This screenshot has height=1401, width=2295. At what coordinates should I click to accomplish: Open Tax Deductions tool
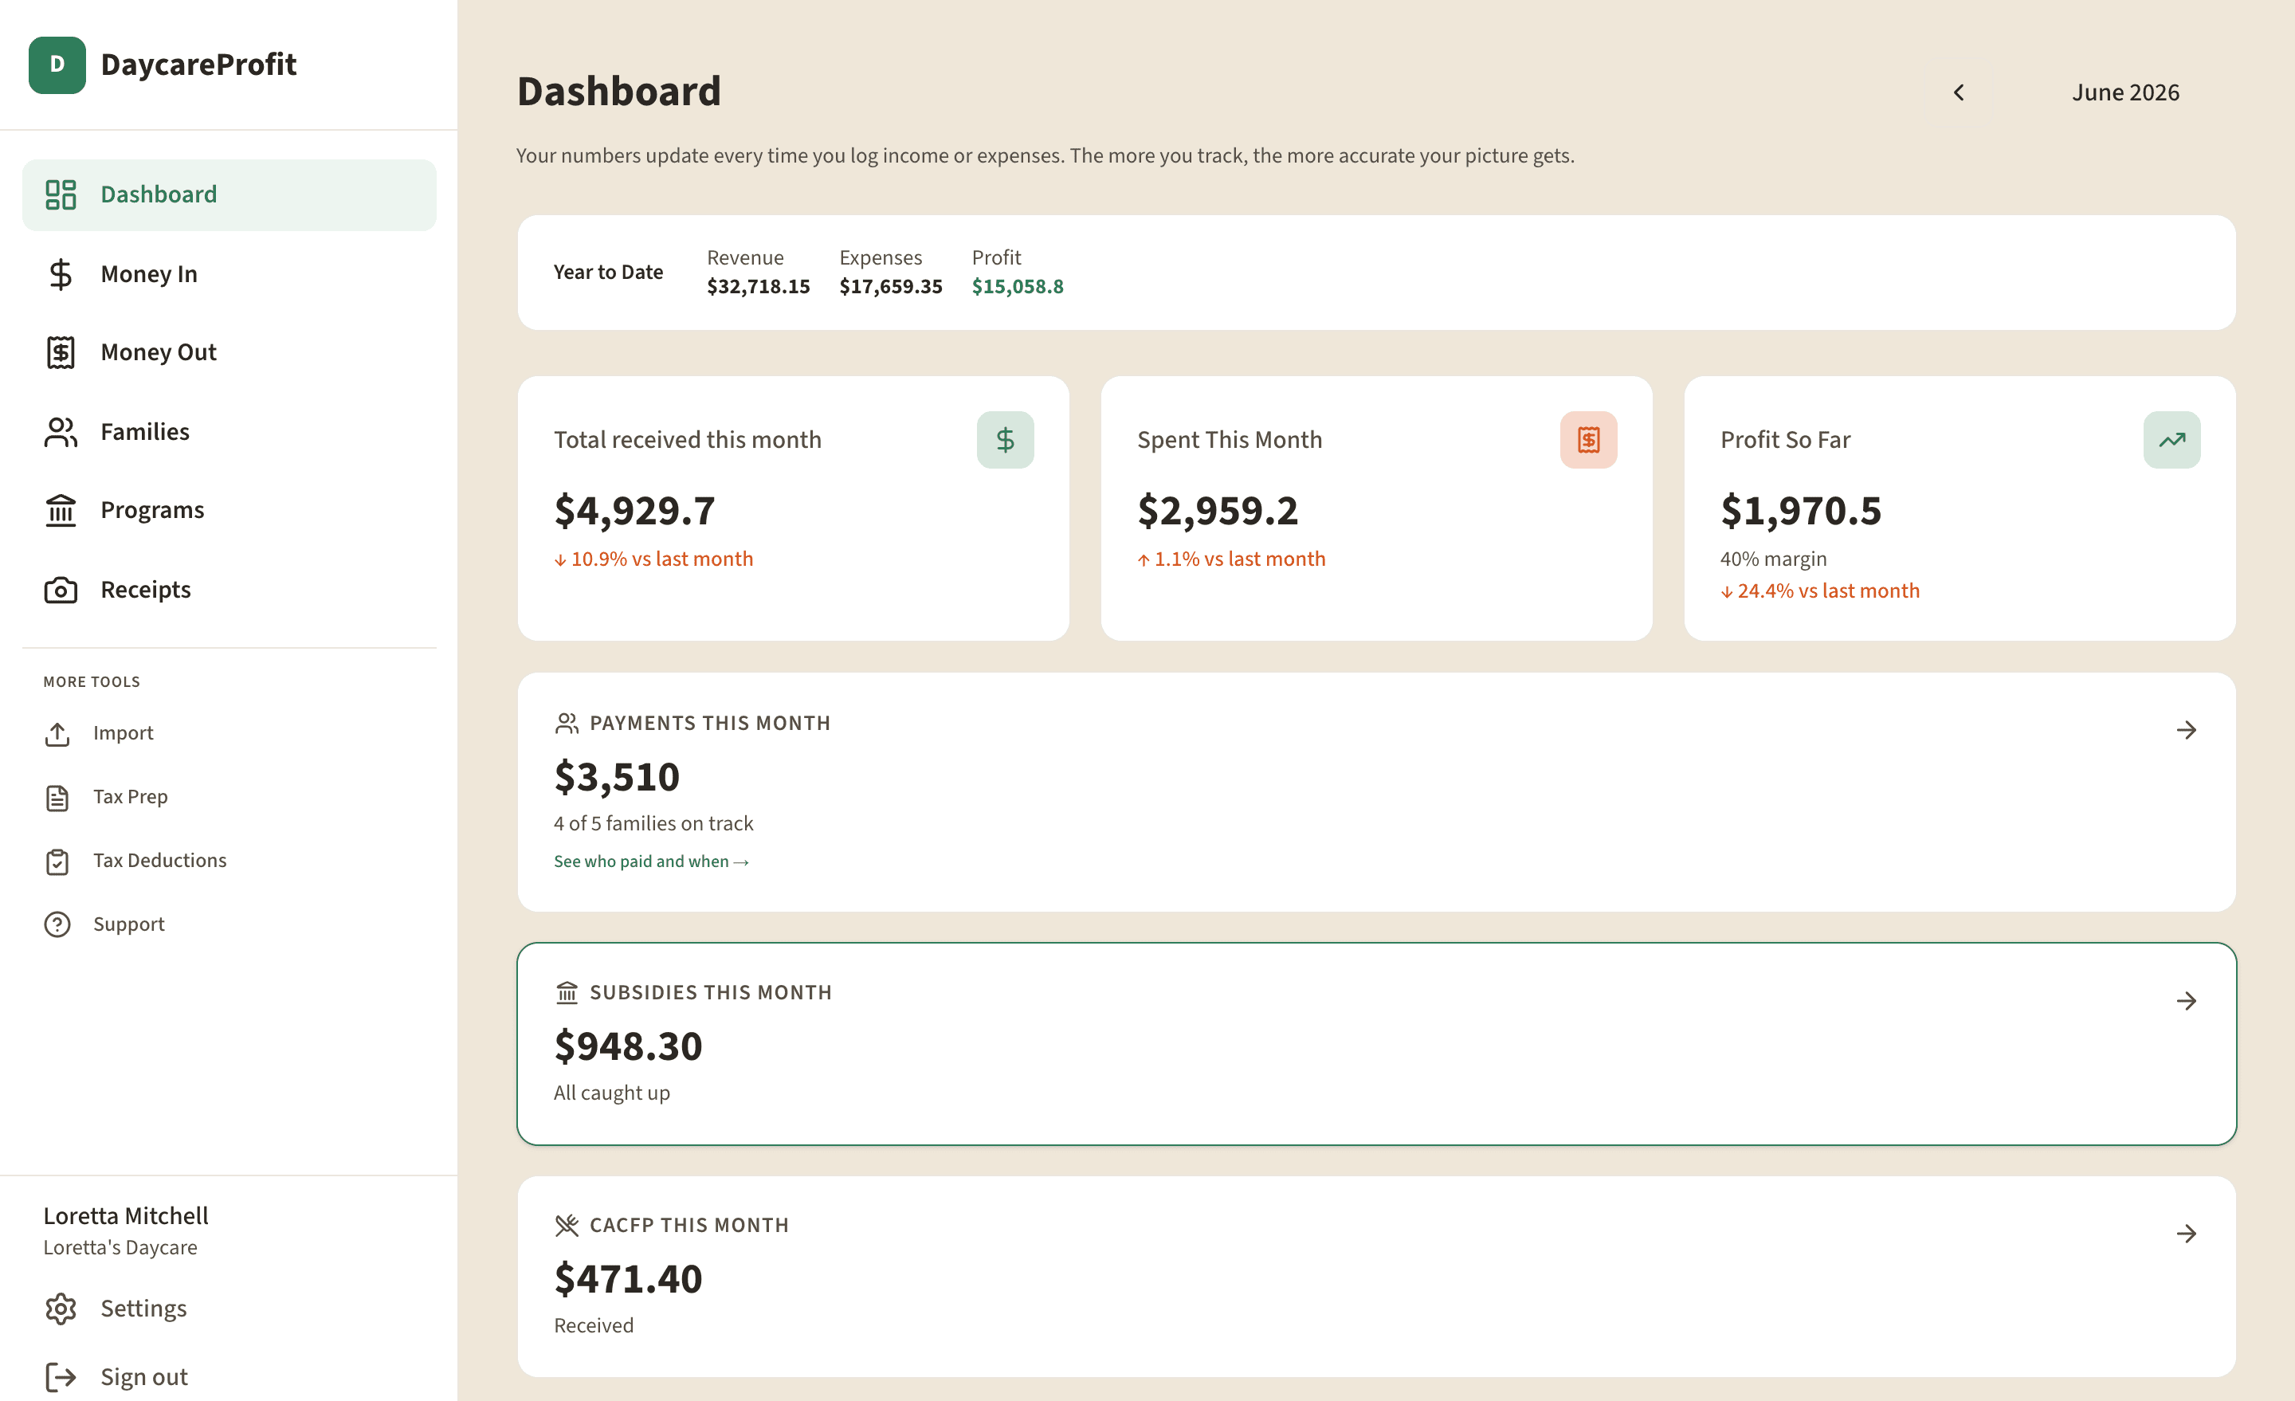point(229,861)
